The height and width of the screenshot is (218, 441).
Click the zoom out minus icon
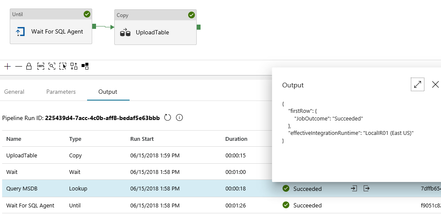tap(18, 66)
